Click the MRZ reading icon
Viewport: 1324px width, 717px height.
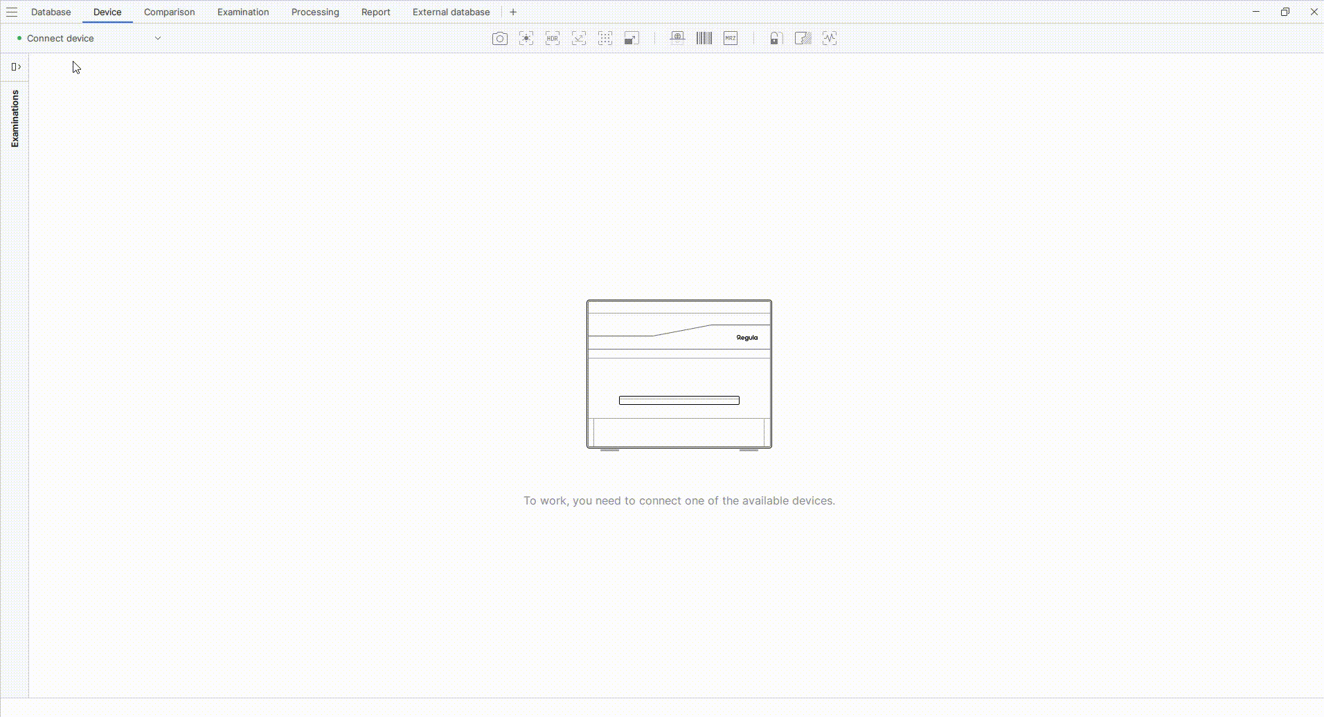coord(731,39)
